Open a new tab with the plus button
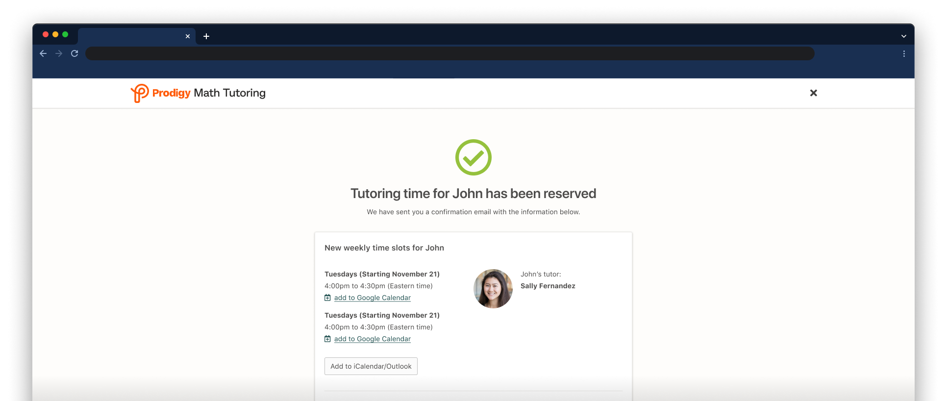 206,36
